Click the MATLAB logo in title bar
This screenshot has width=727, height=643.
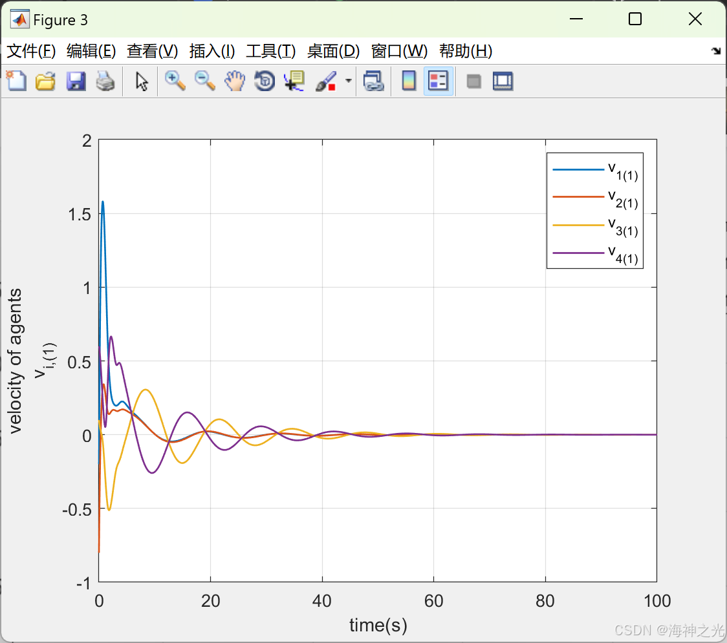(x=19, y=19)
